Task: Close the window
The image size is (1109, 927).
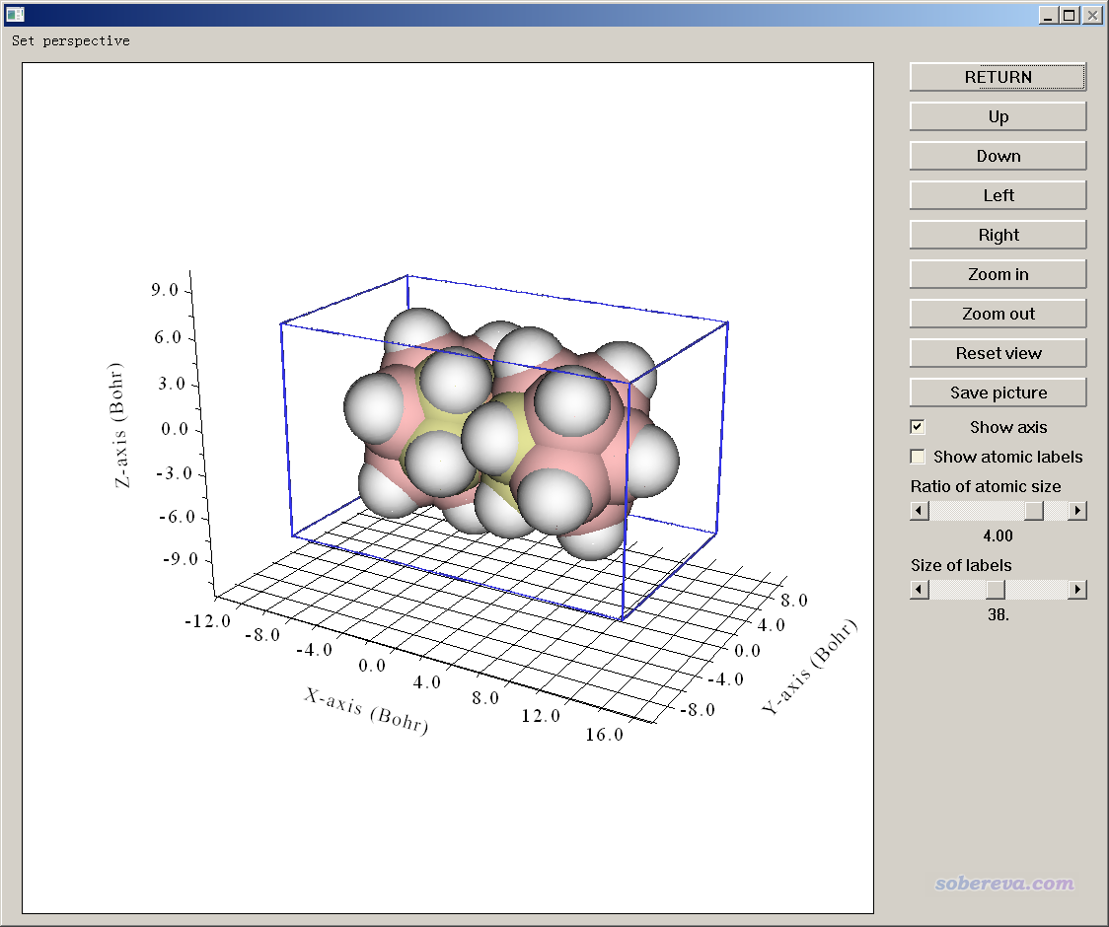Action: click(x=1091, y=15)
